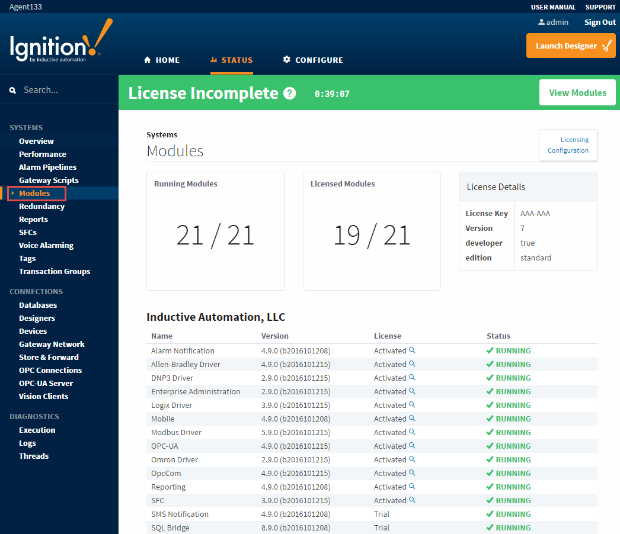
Task: Click the admin user silhouette icon
Action: (541, 22)
